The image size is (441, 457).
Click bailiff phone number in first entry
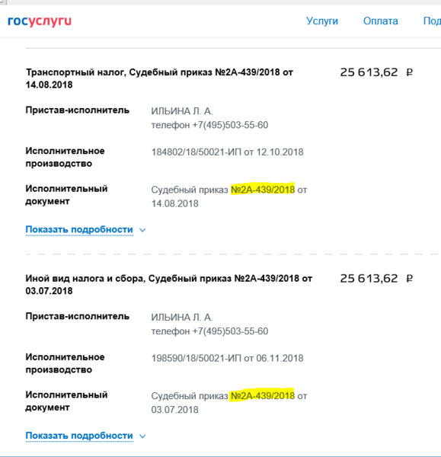coord(230,125)
